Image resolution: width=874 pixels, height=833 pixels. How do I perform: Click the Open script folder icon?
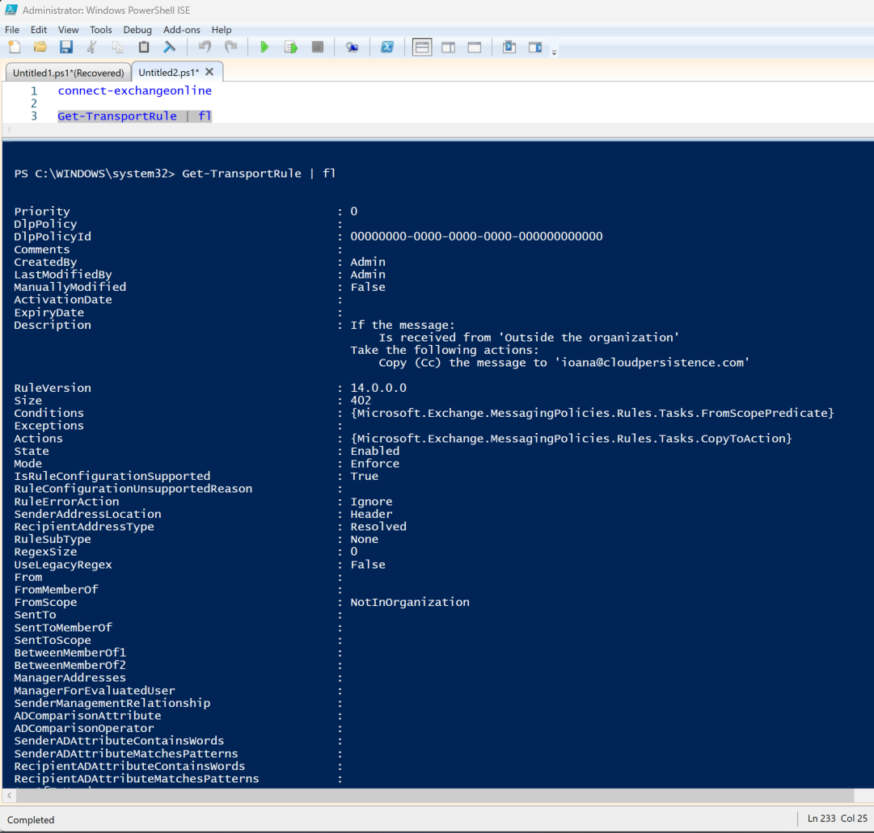40,48
